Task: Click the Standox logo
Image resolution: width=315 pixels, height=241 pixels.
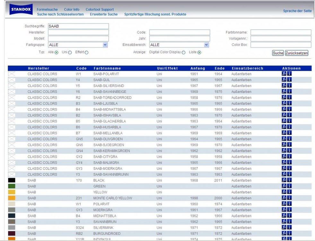Action: 21,9
